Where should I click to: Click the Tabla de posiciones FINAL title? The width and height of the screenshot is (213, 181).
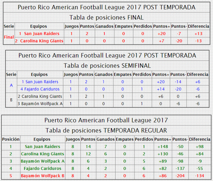tap(107, 18)
